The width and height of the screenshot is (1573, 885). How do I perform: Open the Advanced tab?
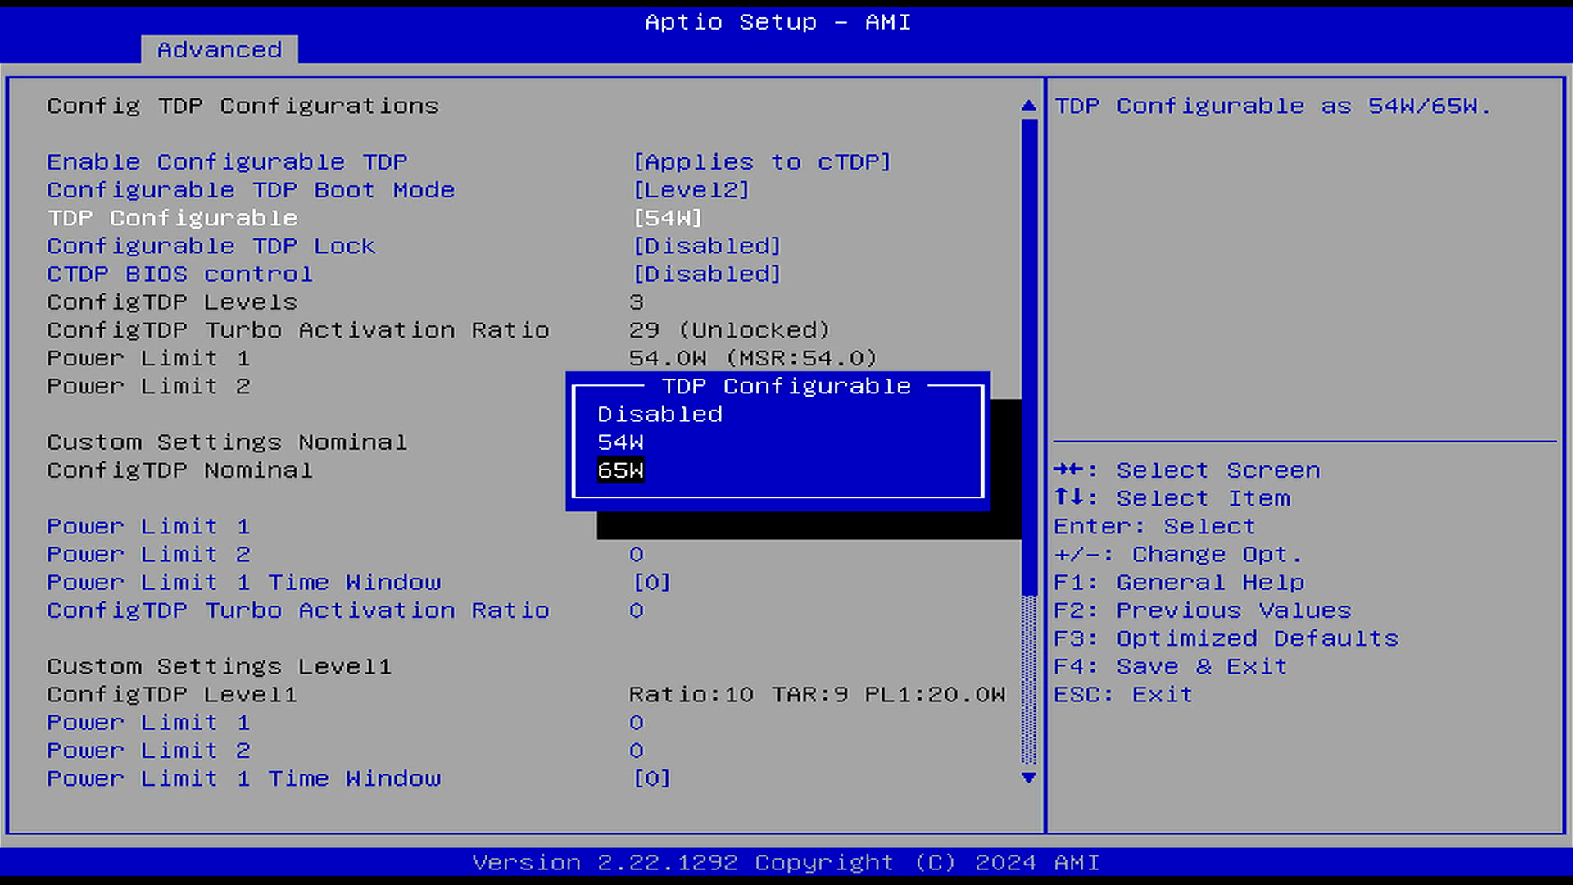pos(219,50)
